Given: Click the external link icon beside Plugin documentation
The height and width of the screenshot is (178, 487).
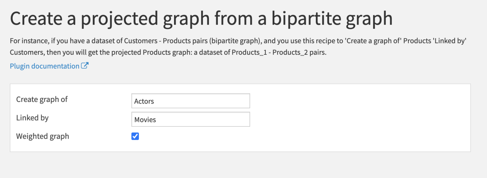Looking at the screenshot, I should click(x=85, y=66).
